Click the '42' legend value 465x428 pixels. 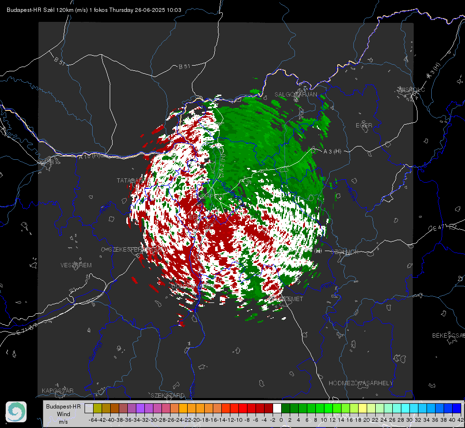461,420
